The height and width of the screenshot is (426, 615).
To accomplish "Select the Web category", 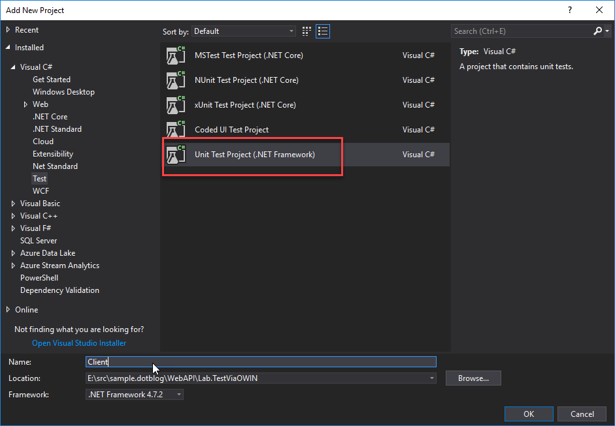I will [x=41, y=104].
